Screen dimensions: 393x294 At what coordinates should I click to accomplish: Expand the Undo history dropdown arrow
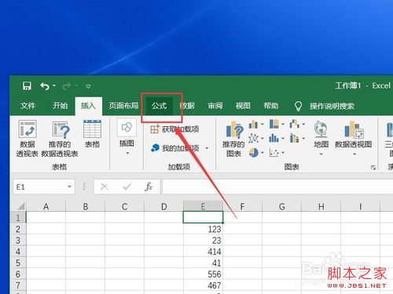pyautogui.click(x=54, y=85)
